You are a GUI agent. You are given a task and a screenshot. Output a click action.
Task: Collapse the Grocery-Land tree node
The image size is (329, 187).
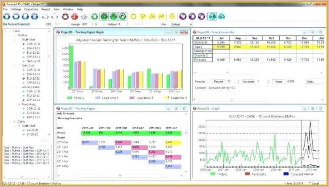(15, 87)
